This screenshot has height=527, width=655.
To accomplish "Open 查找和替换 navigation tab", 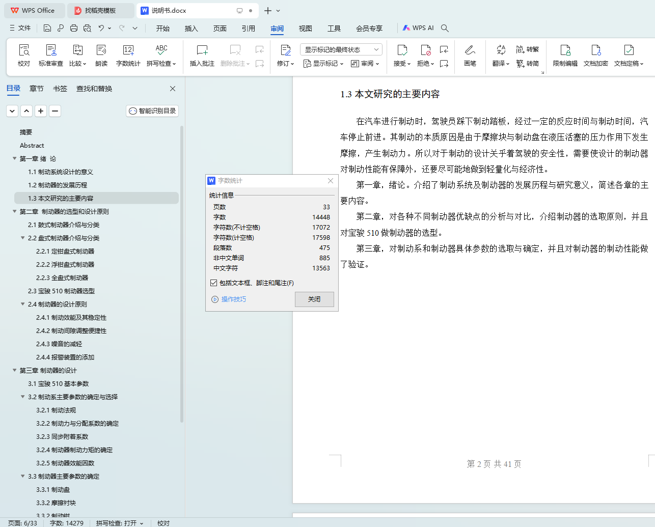I will [x=94, y=89].
